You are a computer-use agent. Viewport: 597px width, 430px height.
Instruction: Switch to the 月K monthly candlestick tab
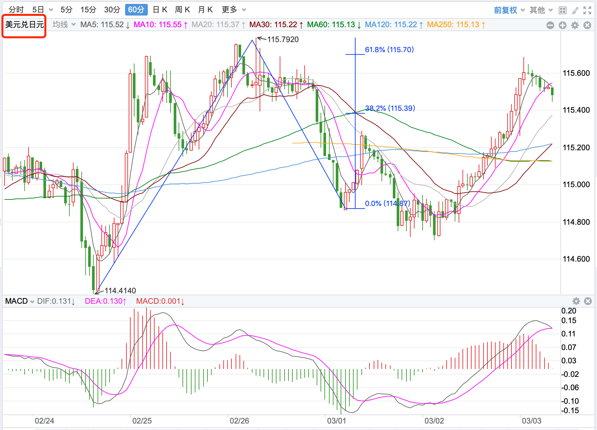[x=205, y=10]
